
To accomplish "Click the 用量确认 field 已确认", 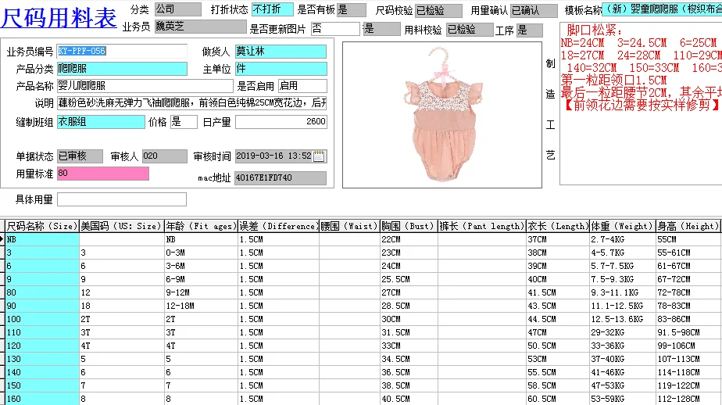I will coord(534,11).
